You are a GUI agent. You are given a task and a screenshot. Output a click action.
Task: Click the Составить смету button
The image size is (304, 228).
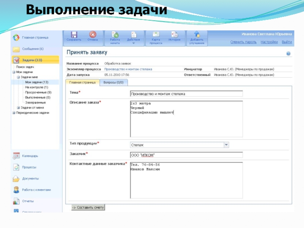88,207
